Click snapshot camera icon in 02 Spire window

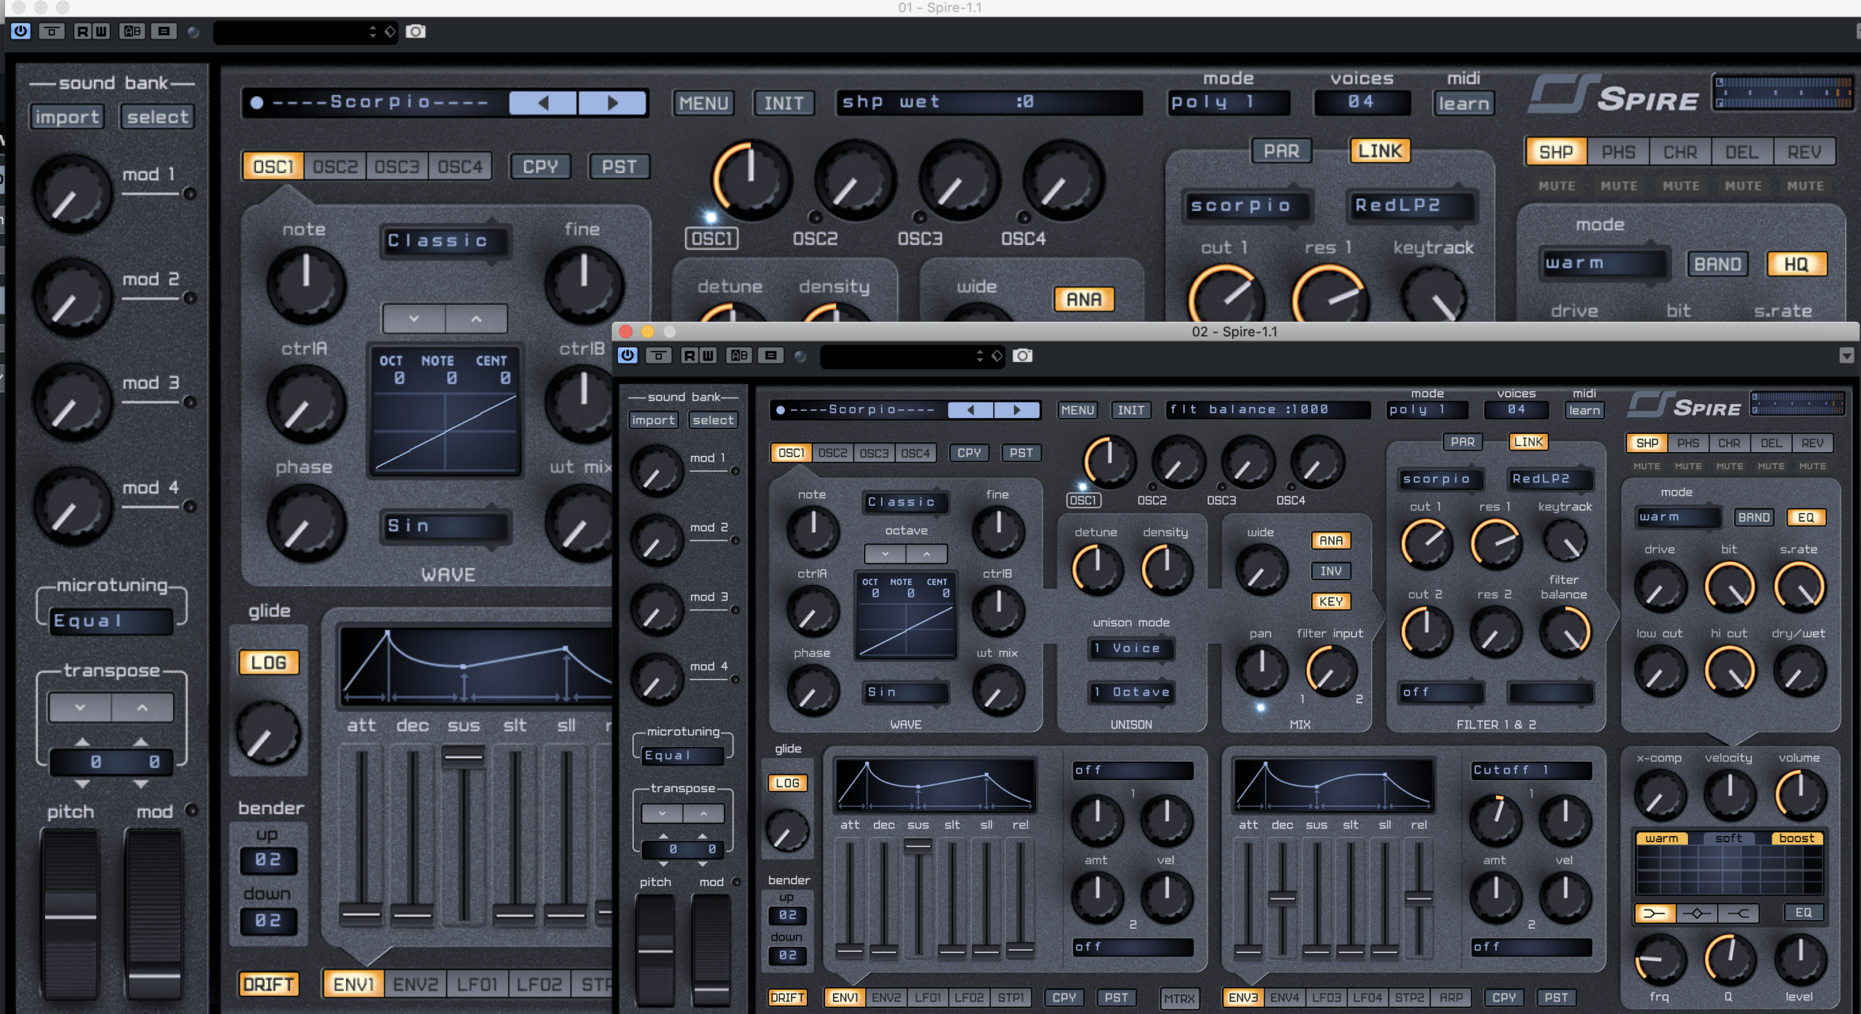(x=1022, y=355)
